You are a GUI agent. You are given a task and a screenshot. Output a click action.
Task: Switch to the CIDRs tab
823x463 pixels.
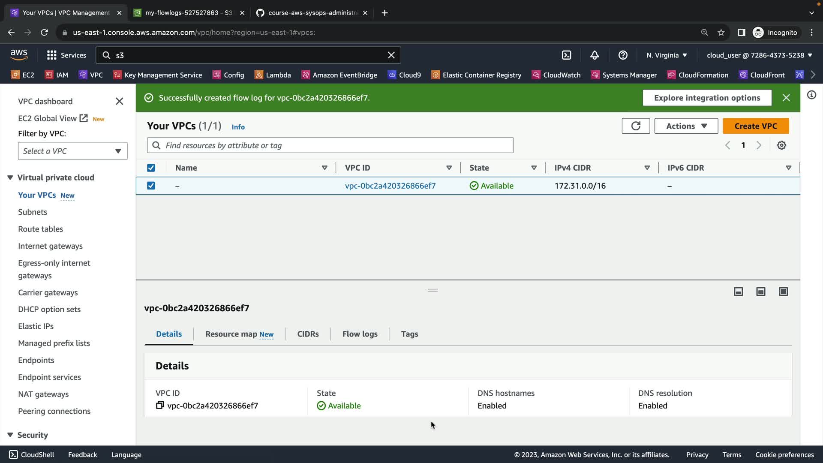[308, 334]
